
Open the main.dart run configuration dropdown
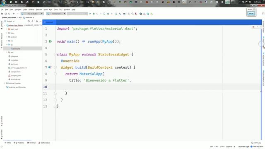point(56,14)
